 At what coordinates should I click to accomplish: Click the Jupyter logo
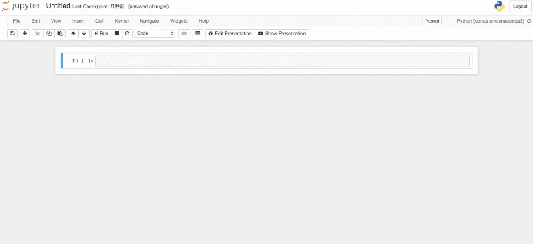point(21,6)
